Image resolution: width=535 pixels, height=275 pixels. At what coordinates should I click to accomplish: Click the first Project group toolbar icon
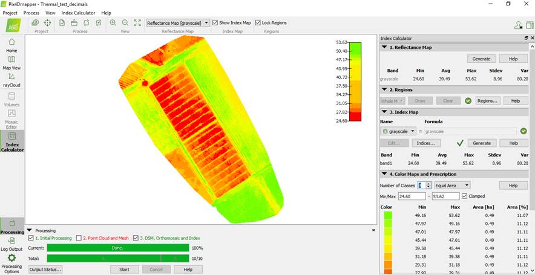(35, 23)
